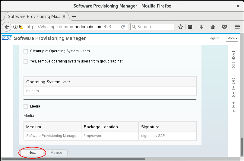Select the Software Provisioning Ma... browser tab
Screen dimensions: 244x161
tap(34, 17)
